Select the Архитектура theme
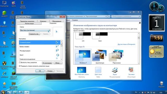 tap(100, 57)
